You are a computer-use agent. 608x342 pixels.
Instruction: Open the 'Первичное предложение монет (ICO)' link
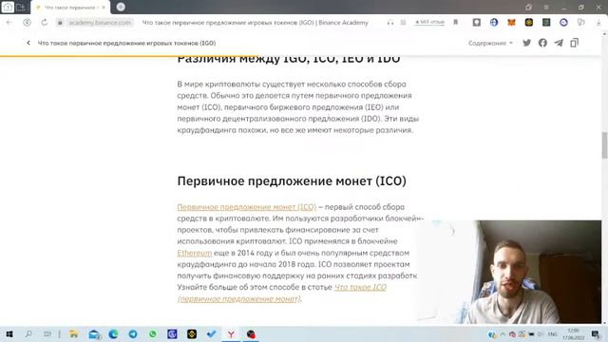[247, 207]
